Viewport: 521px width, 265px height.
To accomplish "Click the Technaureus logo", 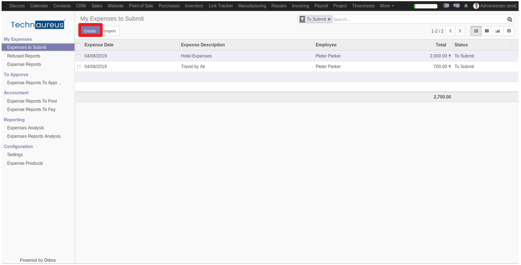I will pos(37,25).
